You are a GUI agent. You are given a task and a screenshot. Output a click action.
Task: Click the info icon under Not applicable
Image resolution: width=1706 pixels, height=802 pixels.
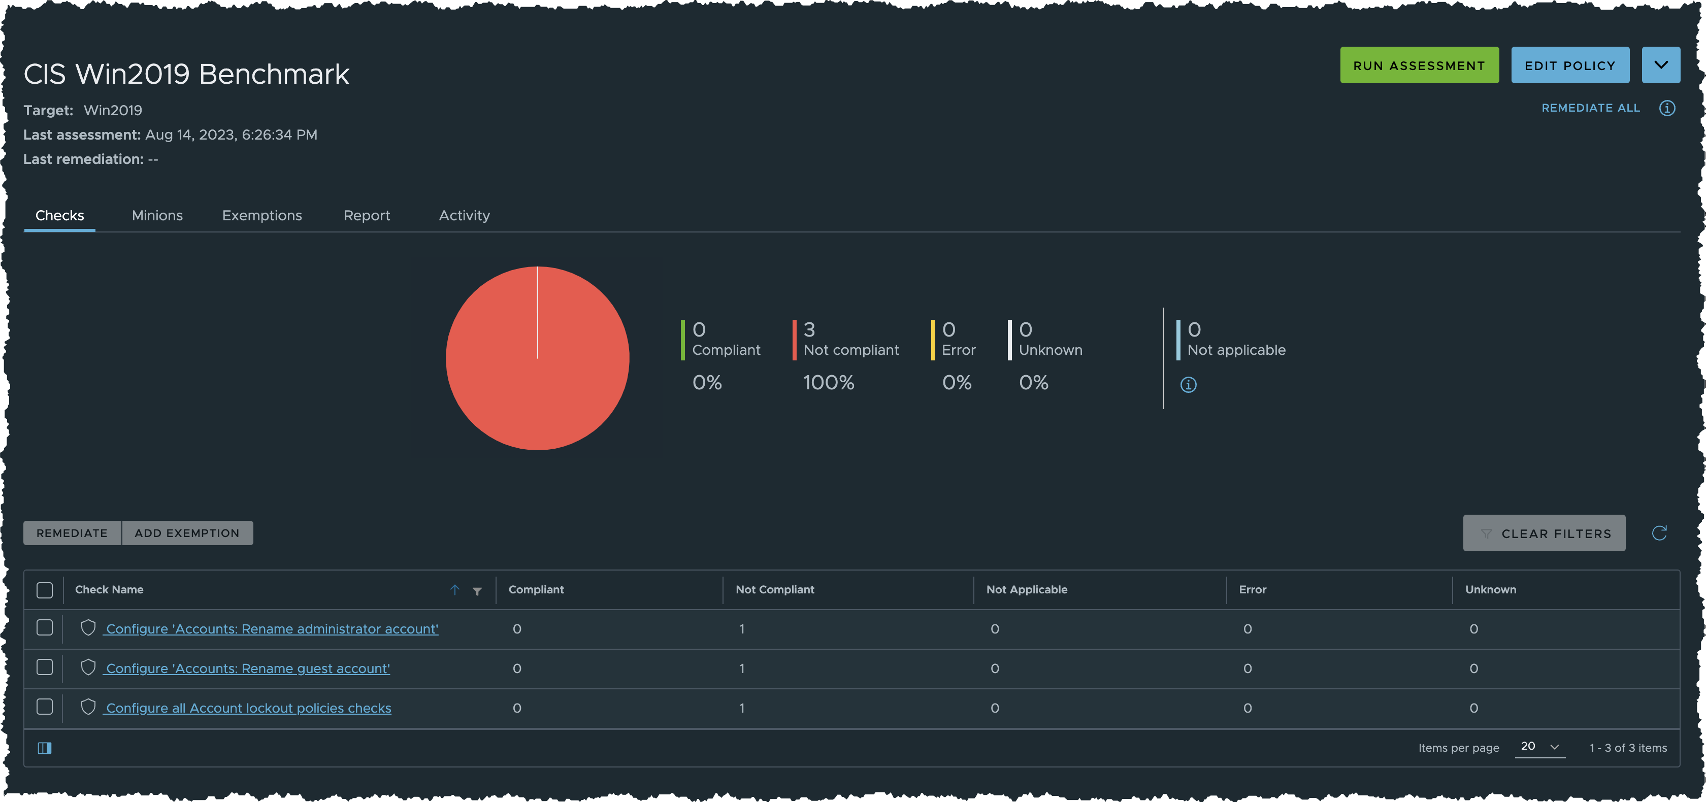pos(1188,385)
